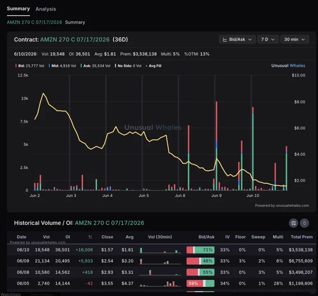Sort table by IV column
318x296 pixels.
click(x=228, y=237)
